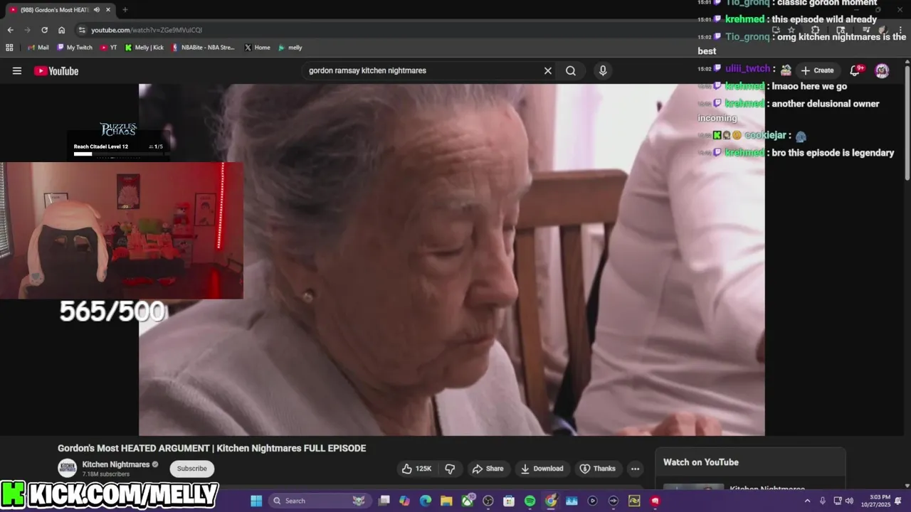911x512 pixels.
Task: Open the YouTube account avatar menu
Action: pos(882,70)
